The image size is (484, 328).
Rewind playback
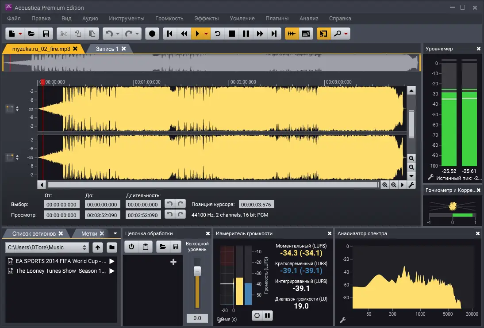pos(184,34)
